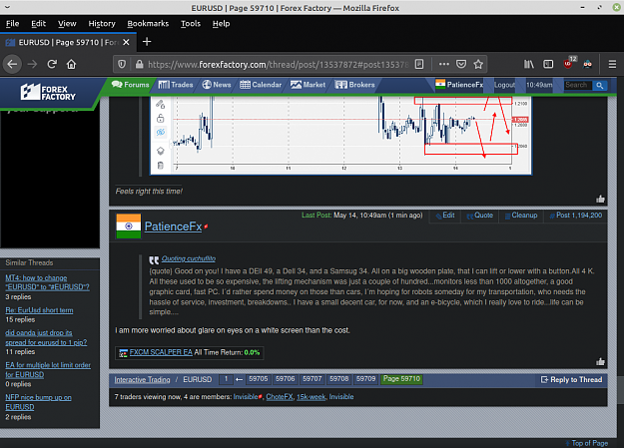Screen dimensions: 624x448
Task: Click chart layers icon in side toolbar
Action: 161,151
